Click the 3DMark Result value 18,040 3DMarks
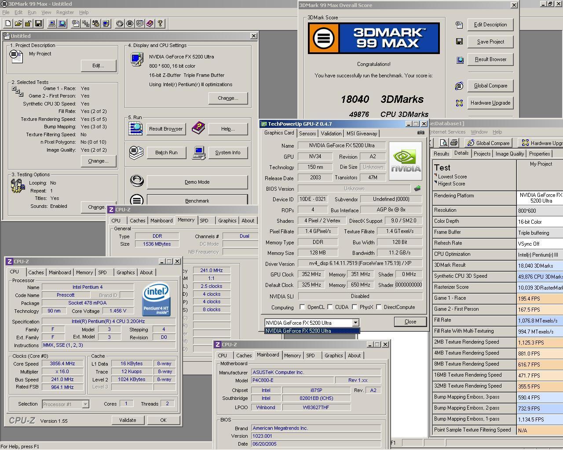The height and width of the screenshot is (450, 563). tap(540, 265)
